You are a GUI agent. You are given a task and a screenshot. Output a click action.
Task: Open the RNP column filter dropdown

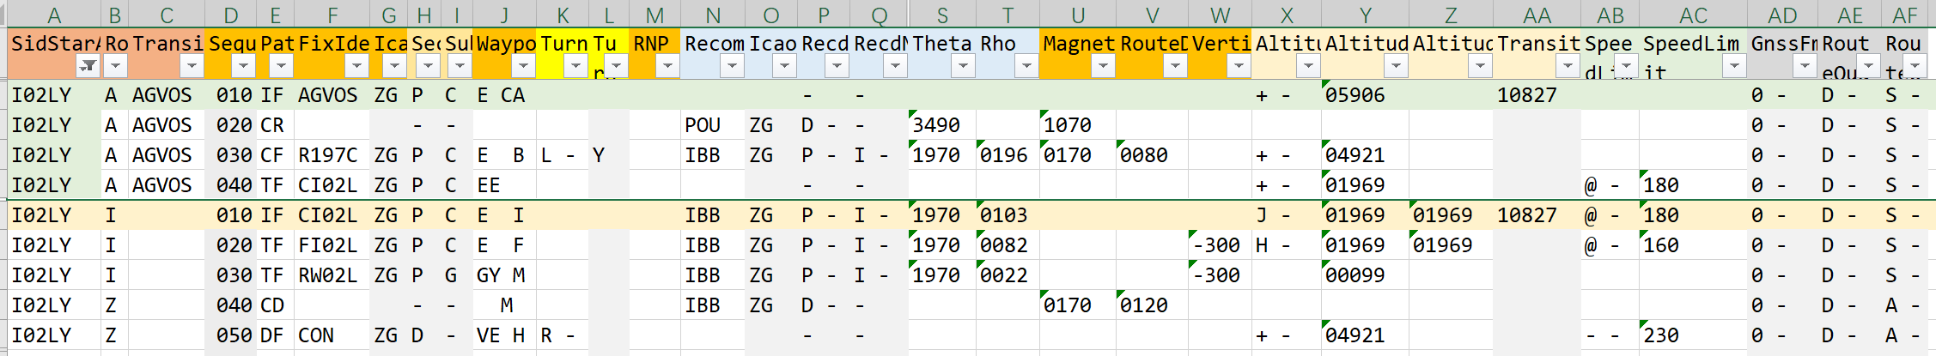click(x=667, y=66)
